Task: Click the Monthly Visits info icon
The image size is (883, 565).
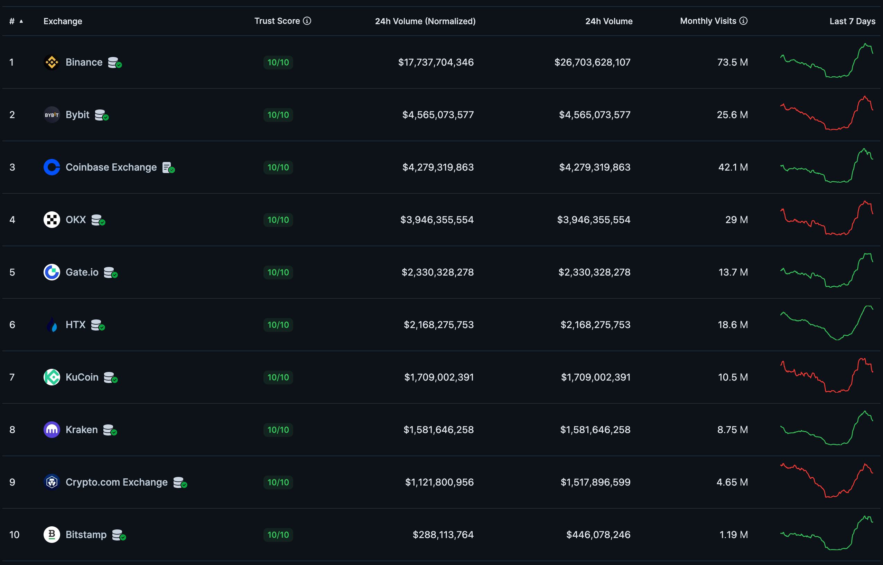Action: (743, 21)
